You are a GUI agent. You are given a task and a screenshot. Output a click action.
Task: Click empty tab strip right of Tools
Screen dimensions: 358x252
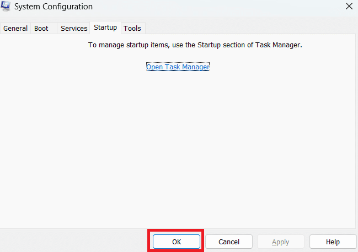248,29
